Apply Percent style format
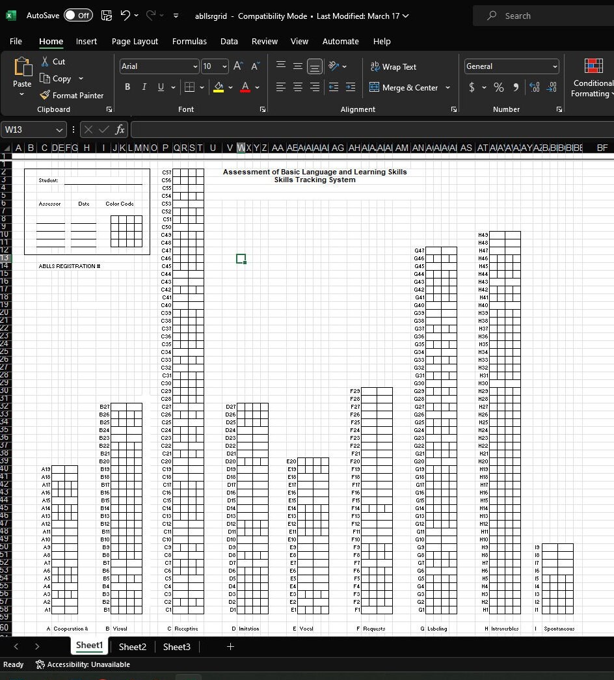The height and width of the screenshot is (680, 614). coord(499,87)
